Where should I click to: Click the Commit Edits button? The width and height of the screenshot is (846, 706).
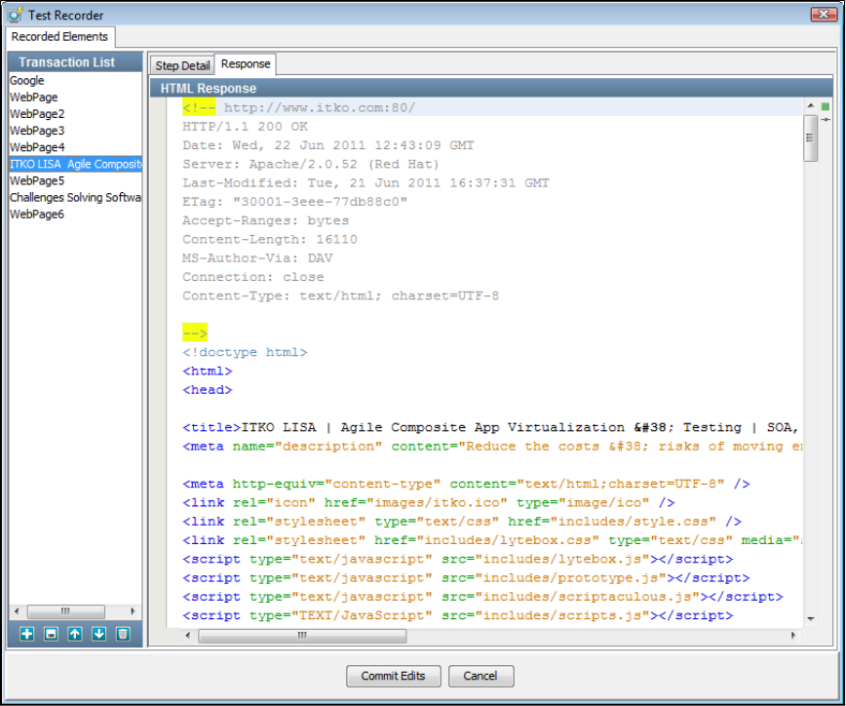[x=394, y=676]
